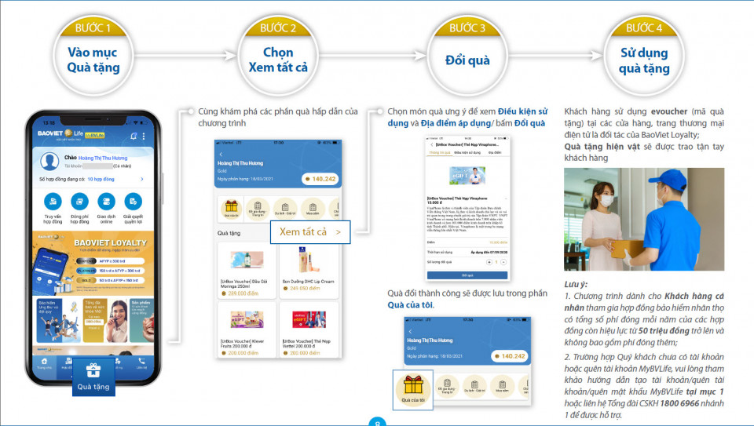Screen dimensions: 754x426
Task: Select Mua sắm in Quà của tôi screen
Action: pos(502,385)
